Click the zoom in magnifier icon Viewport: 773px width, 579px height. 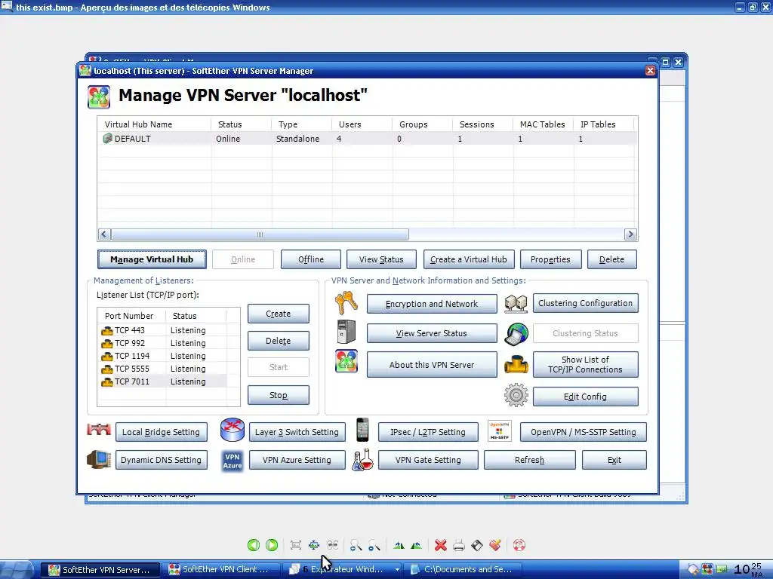tap(356, 545)
